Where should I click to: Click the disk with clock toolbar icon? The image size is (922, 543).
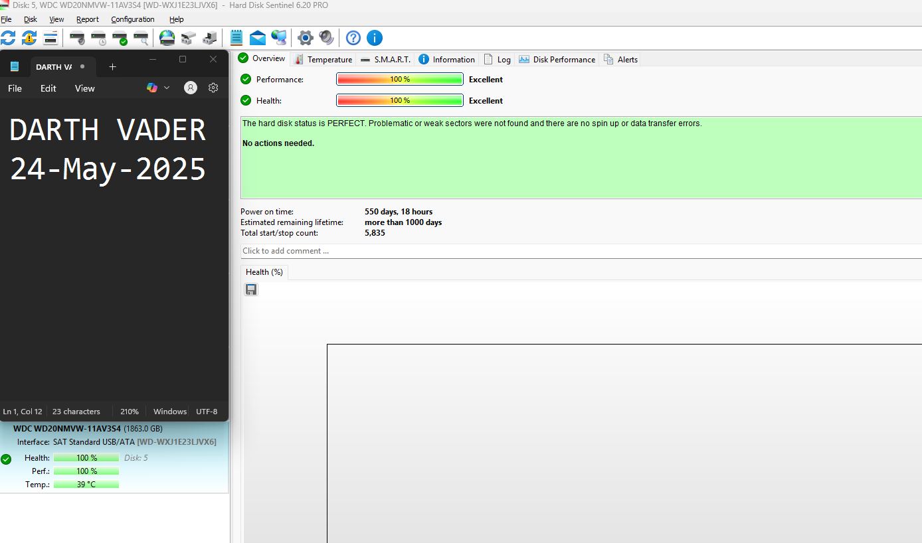pos(99,38)
